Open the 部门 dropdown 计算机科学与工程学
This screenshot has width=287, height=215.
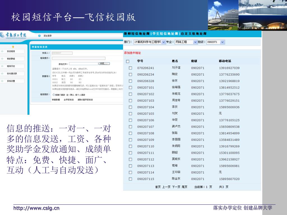[x=150, y=42]
